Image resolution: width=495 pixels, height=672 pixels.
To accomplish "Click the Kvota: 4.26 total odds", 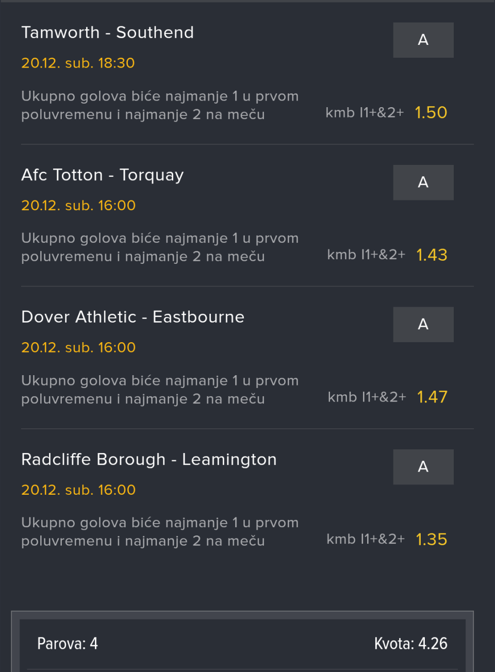I will click(x=410, y=643).
